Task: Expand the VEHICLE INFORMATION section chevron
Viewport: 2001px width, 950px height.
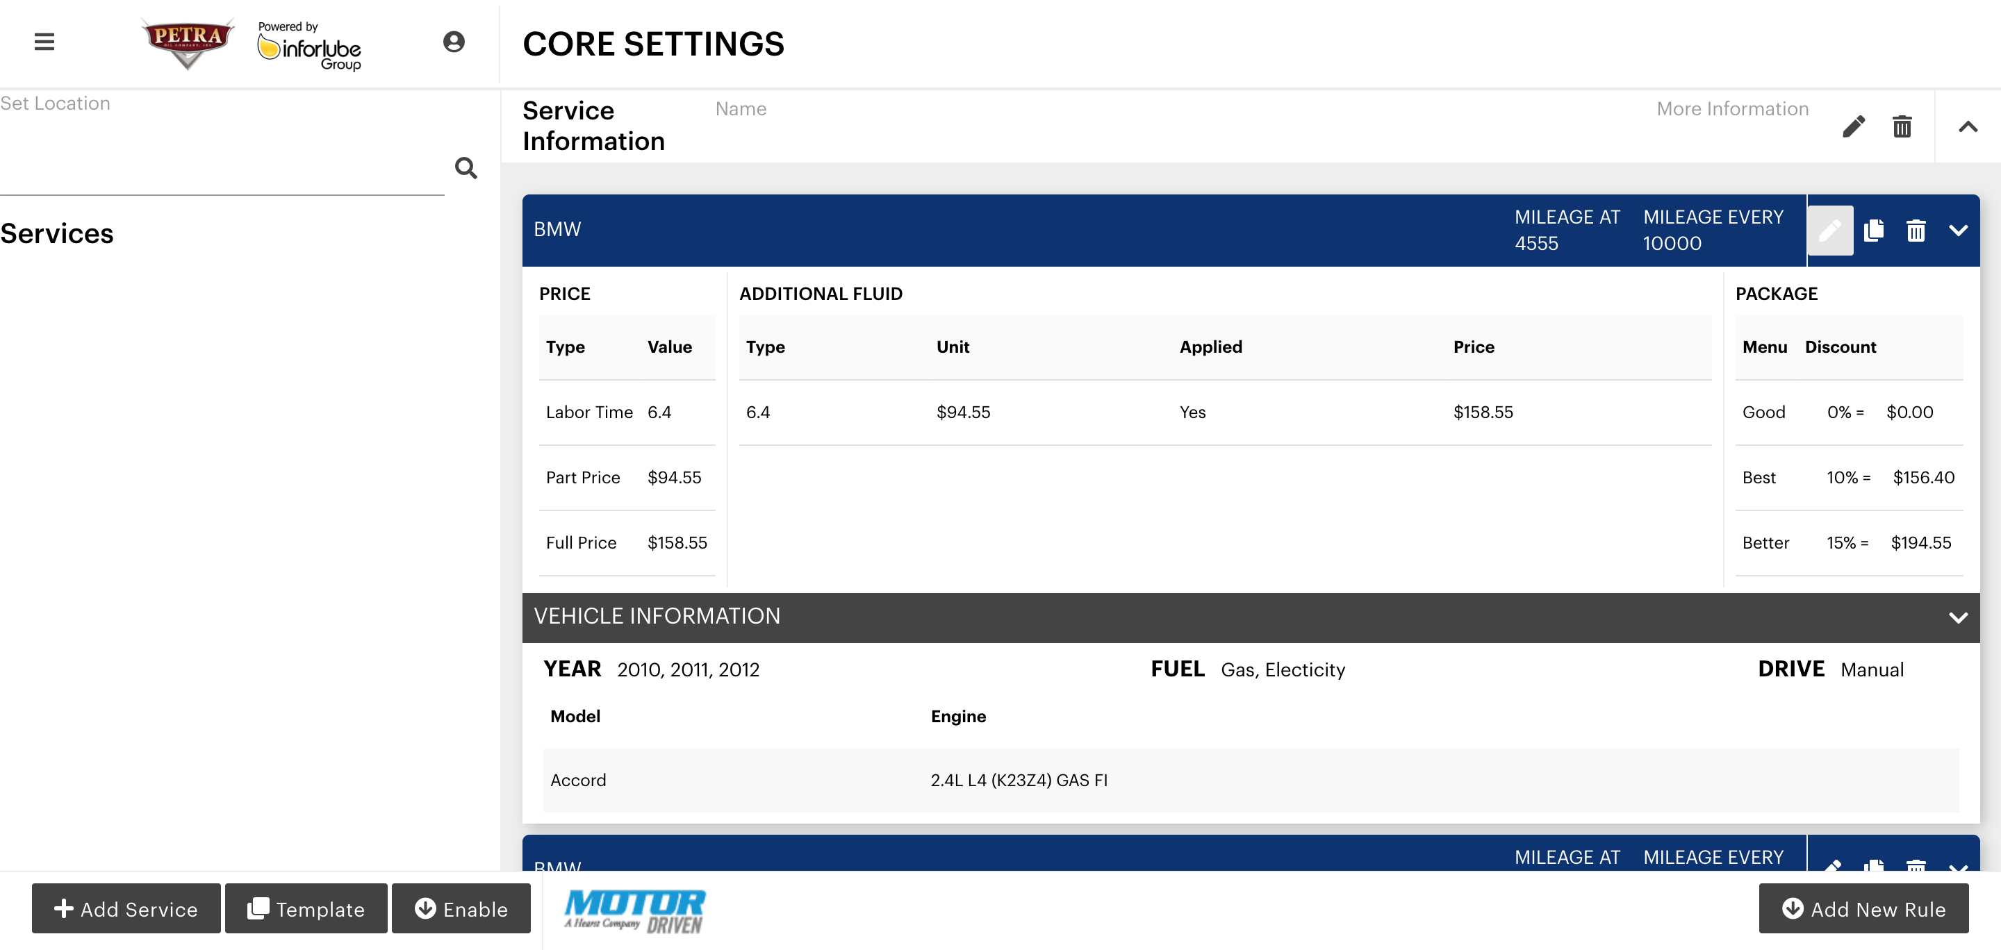Action: click(1958, 616)
